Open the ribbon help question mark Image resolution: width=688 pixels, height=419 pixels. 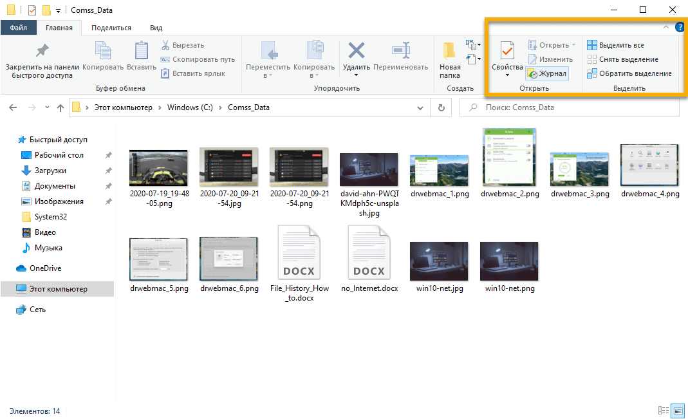pyautogui.click(x=679, y=27)
